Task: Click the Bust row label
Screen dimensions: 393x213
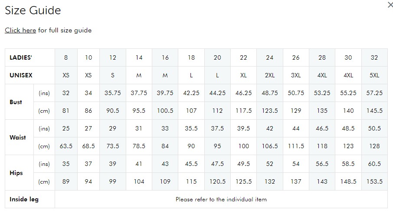Action: 16,102
